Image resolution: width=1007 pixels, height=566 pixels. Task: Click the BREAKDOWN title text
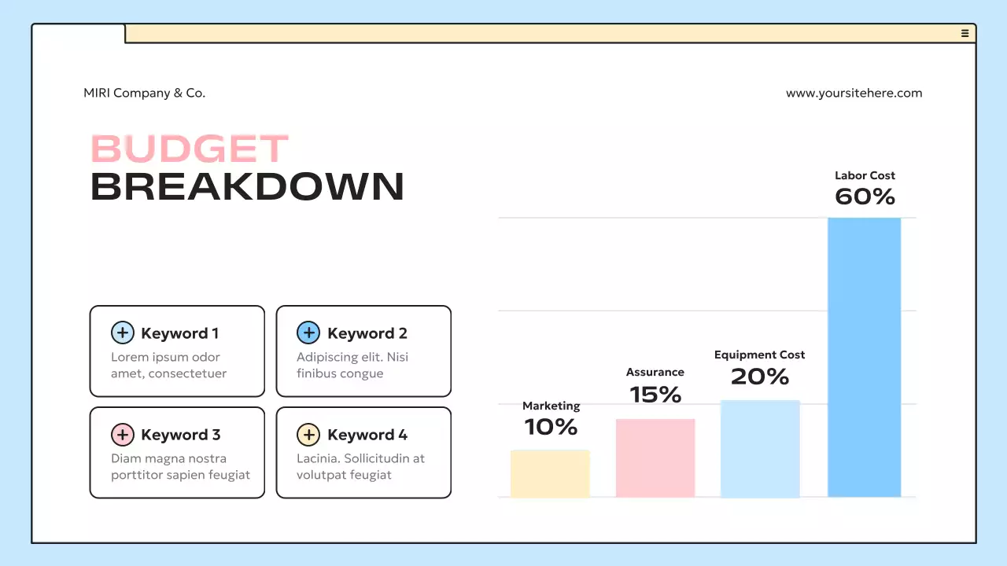[247, 187]
